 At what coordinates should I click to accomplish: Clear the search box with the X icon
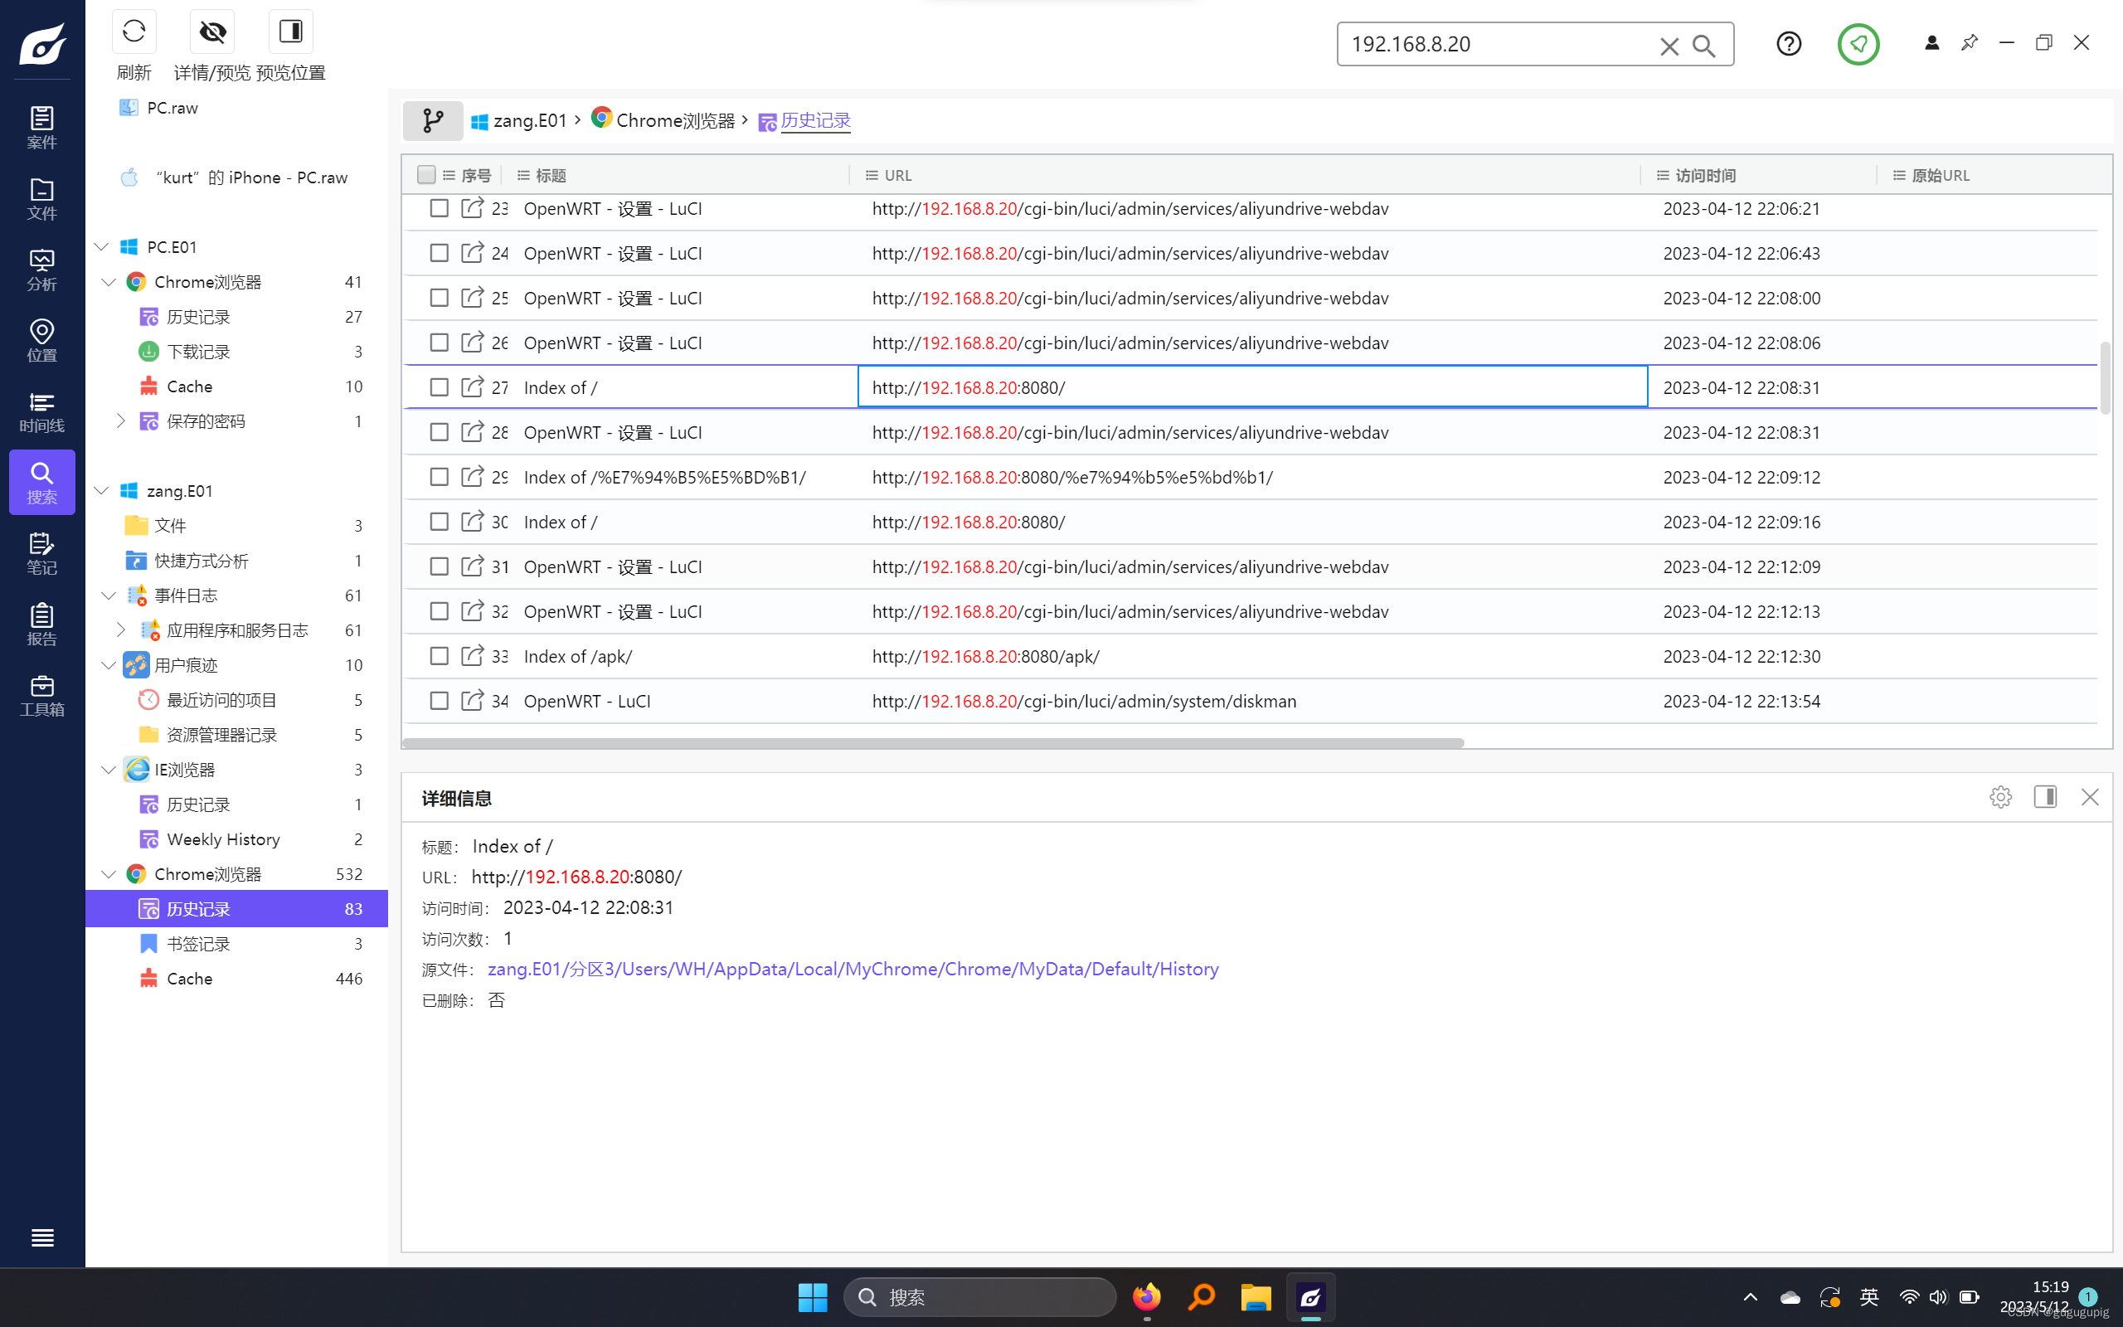coord(1669,46)
